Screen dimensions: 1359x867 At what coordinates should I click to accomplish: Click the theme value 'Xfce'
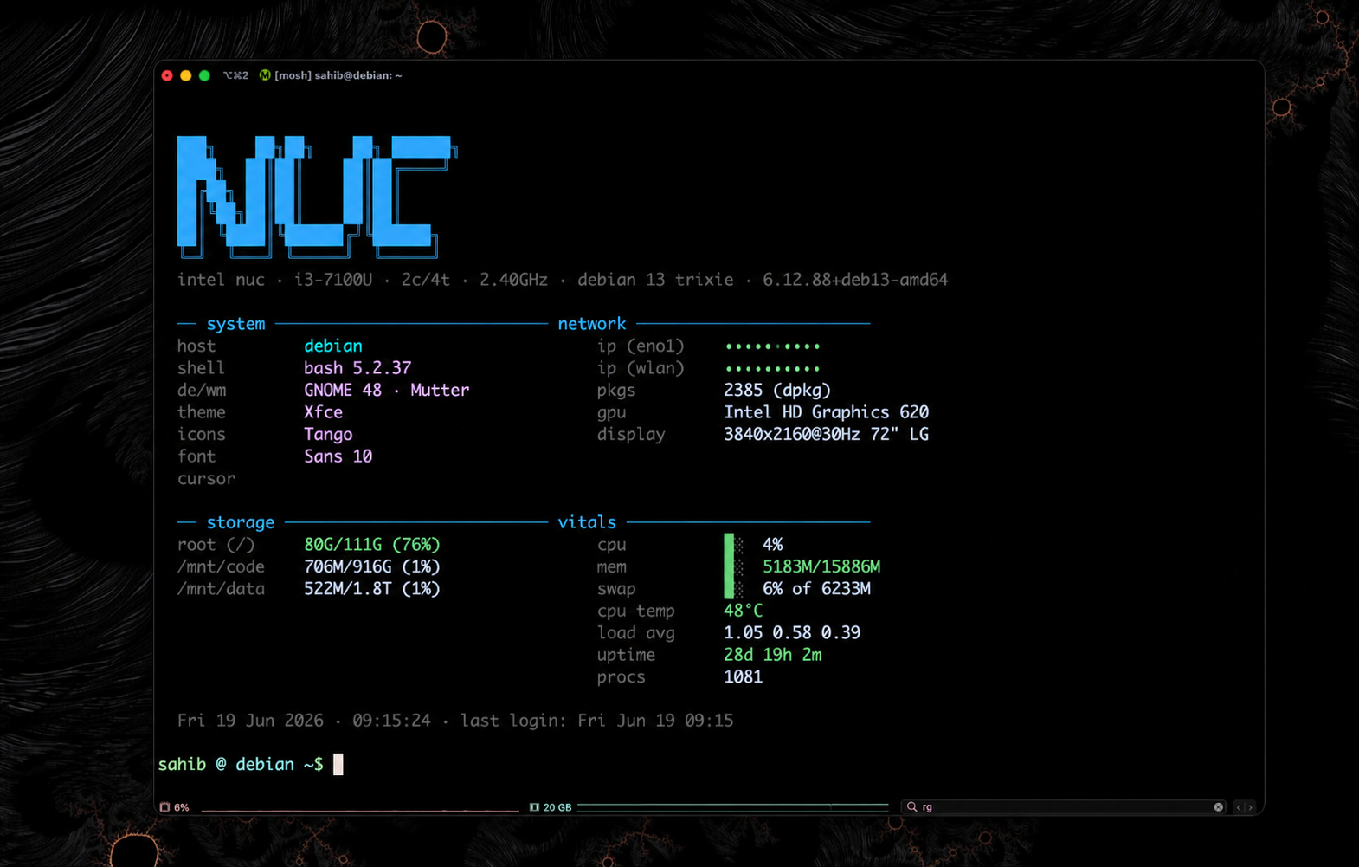pyautogui.click(x=324, y=412)
